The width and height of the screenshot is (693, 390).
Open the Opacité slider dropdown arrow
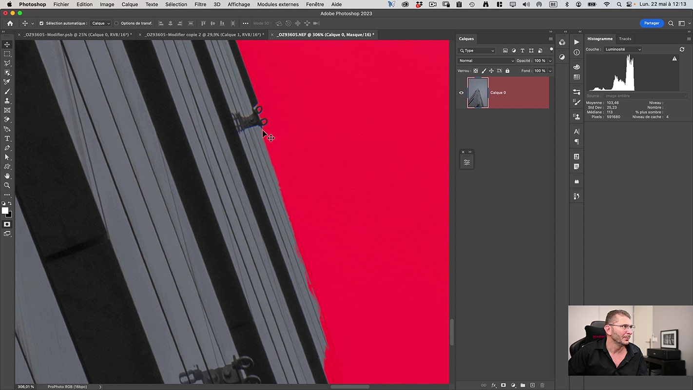550,61
